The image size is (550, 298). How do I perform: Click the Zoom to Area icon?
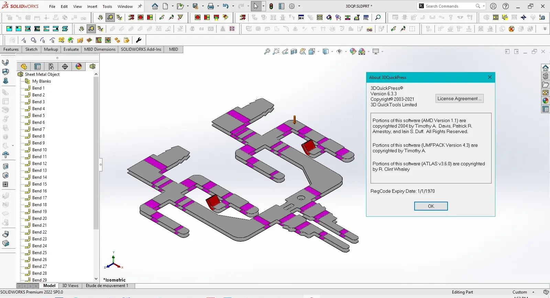pos(276,51)
